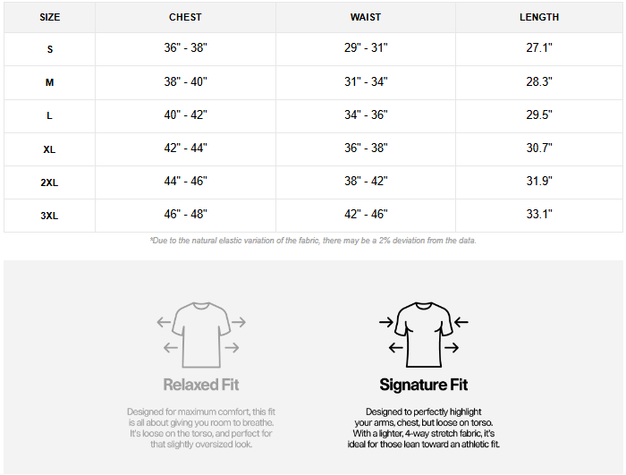This screenshot has height=475, width=626.
Task: Select the S size row label
Action: [x=50, y=49]
